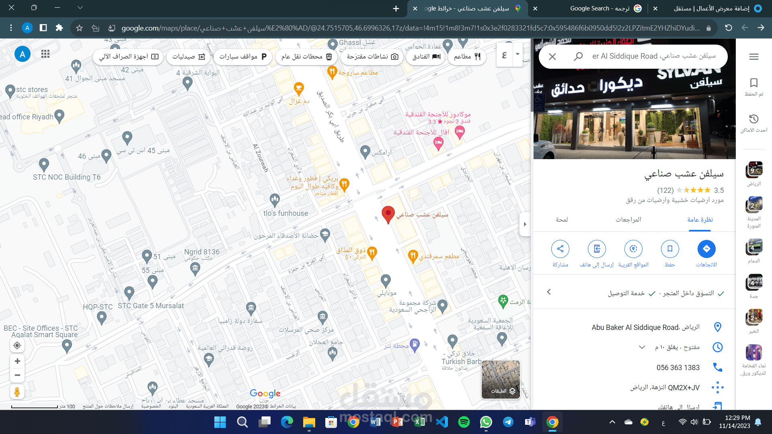Open the Google apps grid

click(45, 54)
